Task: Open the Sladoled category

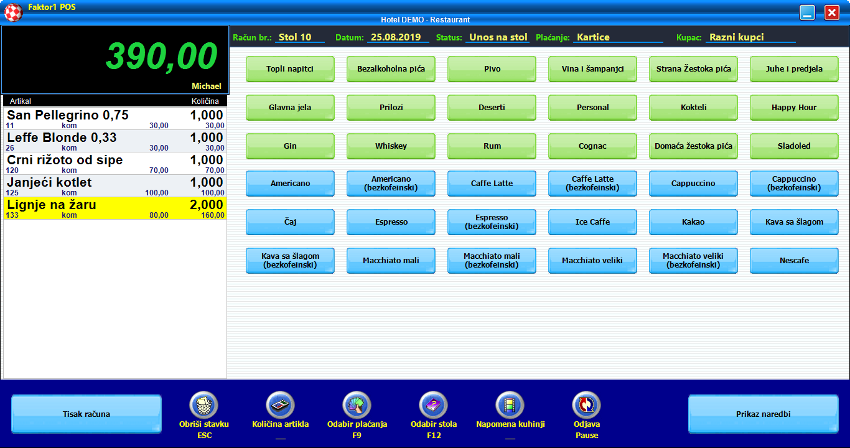Action: [794, 146]
